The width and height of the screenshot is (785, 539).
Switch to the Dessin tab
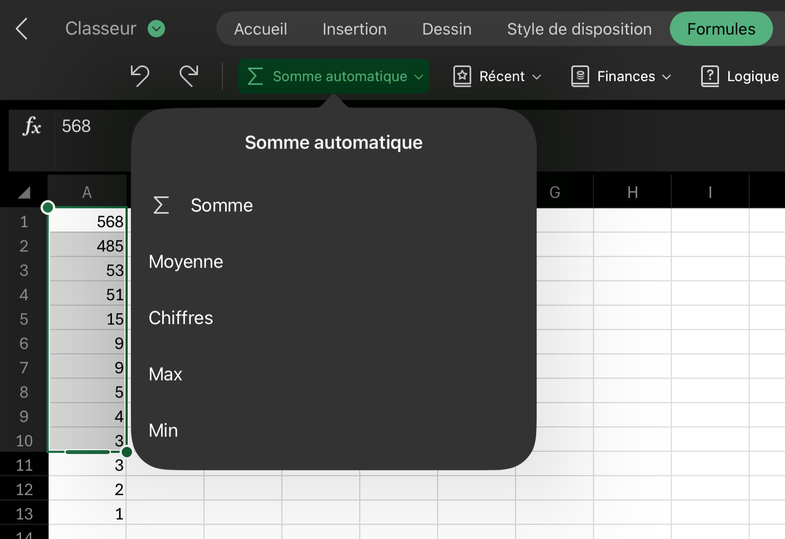tap(447, 29)
